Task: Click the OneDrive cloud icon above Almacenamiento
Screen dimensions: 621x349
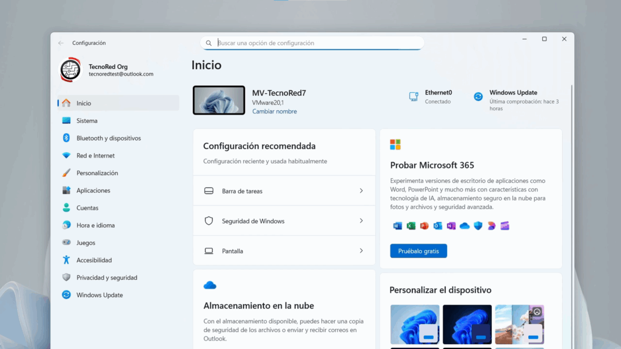Action: pyautogui.click(x=210, y=285)
